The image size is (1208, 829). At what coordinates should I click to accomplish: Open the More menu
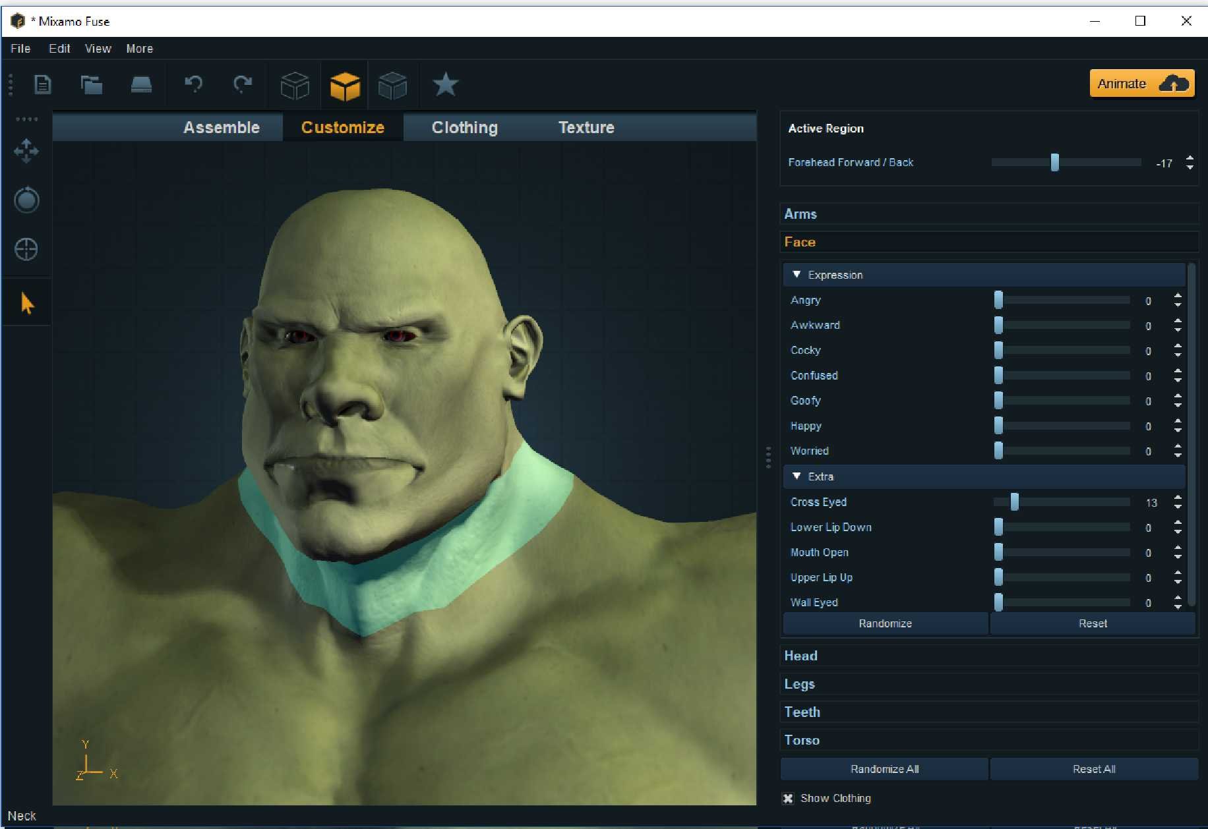coord(140,49)
